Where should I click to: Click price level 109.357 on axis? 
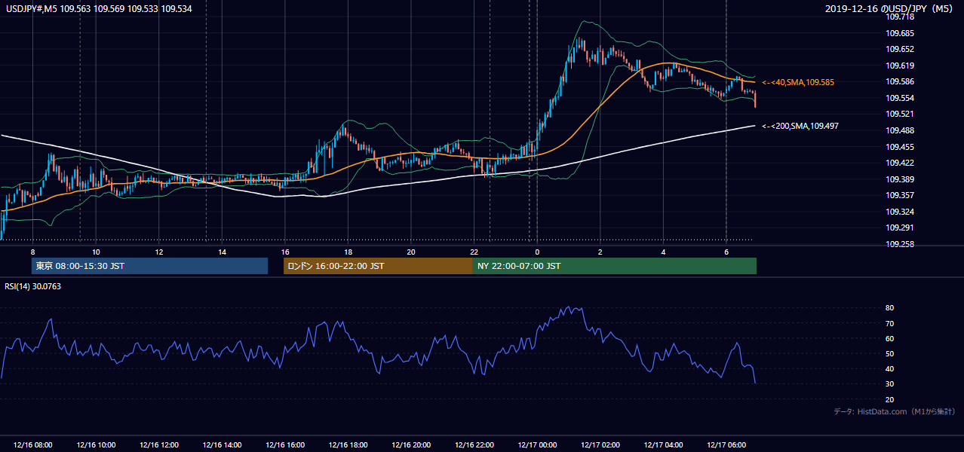pyautogui.click(x=900, y=195)
